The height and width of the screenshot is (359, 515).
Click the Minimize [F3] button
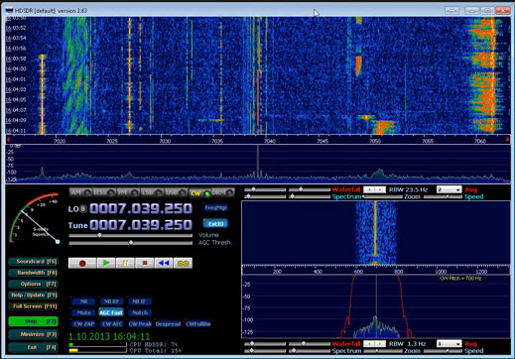pos(34,334)
